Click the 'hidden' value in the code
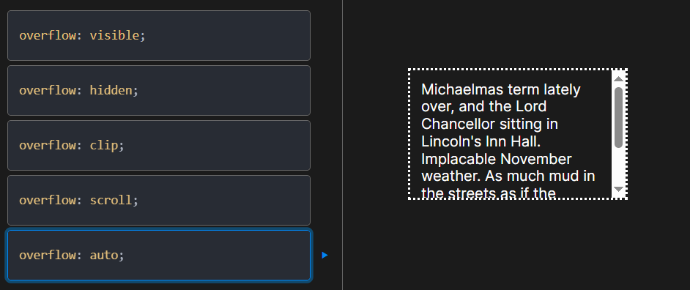 point(111,90)
